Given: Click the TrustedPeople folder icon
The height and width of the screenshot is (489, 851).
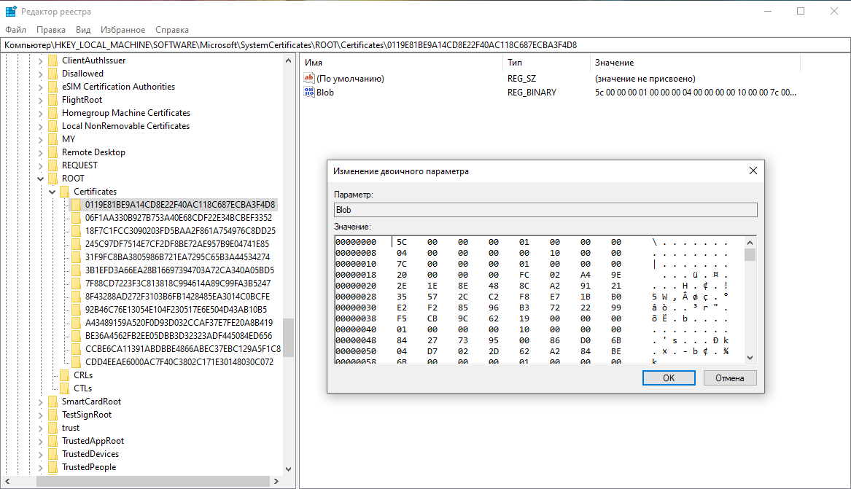Looking at the screenshot, I should pyautogui.click(x=53, y=467).
